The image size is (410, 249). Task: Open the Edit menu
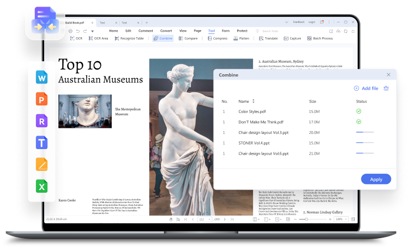pos(128,31)
